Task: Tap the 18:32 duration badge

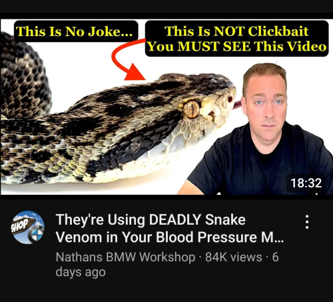Action: pos(306,183)
